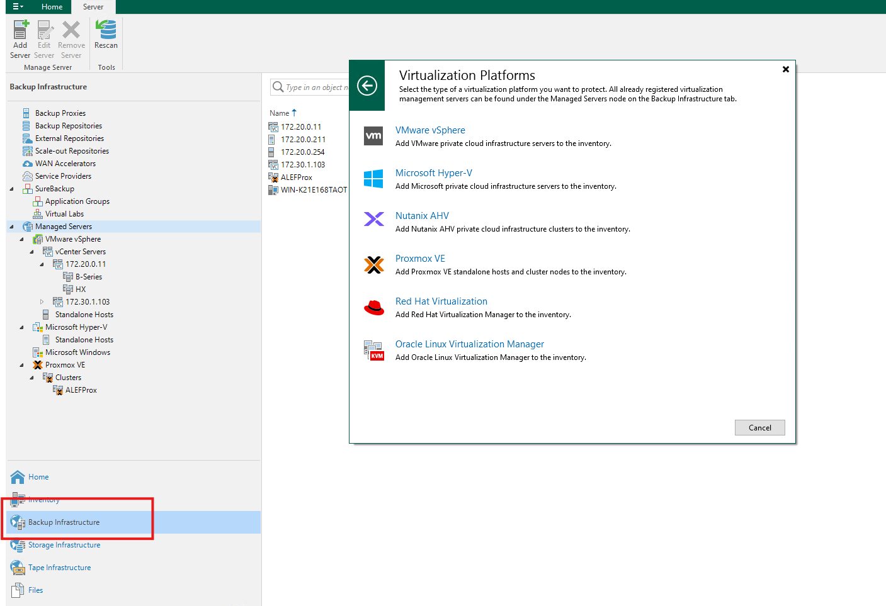Click the Red Hat Virtualization hat icon
The height and width of the screenshot is (606, 886).
point(374,307)
